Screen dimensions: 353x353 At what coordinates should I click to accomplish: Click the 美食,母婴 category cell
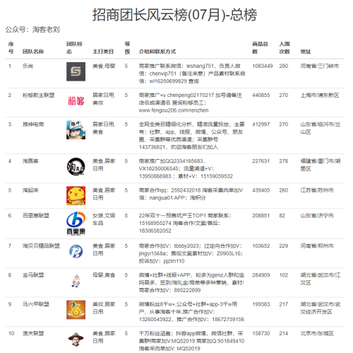pyautogui.click(x=104, y=66)
